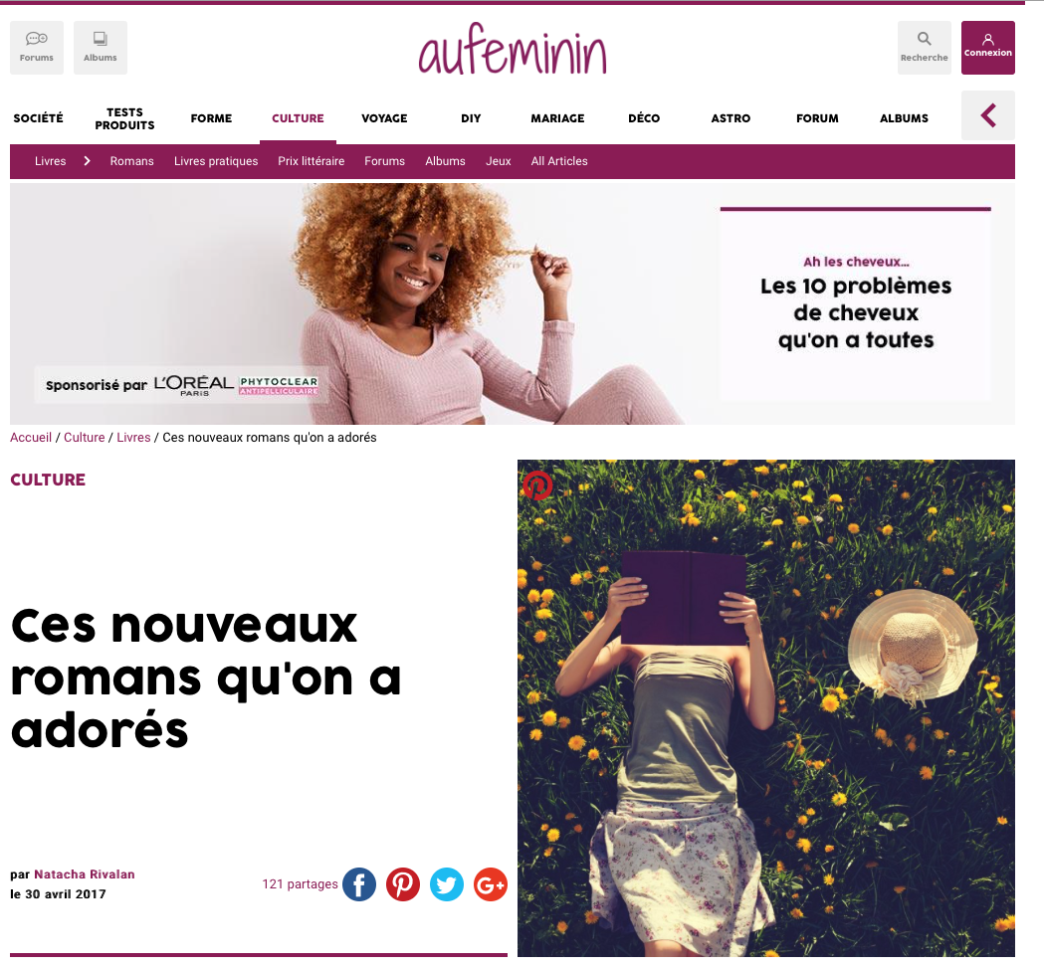This screenshot has height=969, width=1044.
Task: Share the article on Google Plus
Action: pyautogui.click(x=490, y=884)
